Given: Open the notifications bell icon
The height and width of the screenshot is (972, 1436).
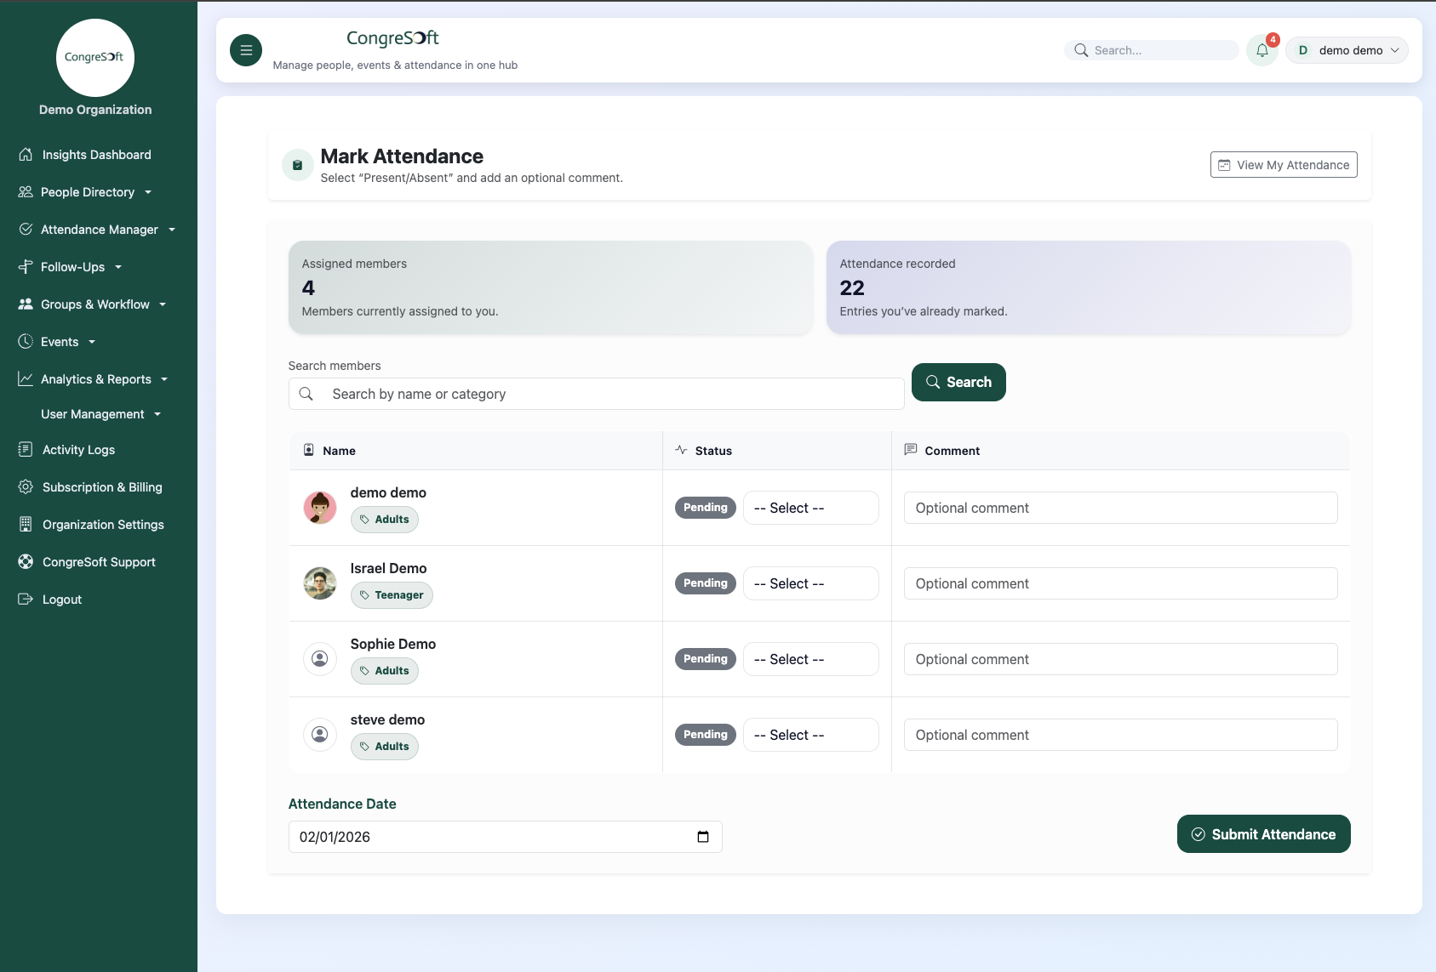Looking at the screenshot, I should tap(1262, 50).
